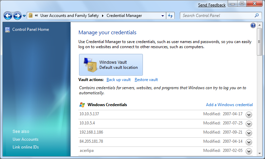Click the Control Panel Home icon

click(x=7, y=30)
